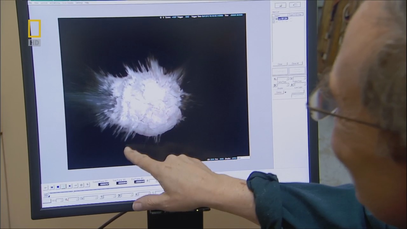
Task: Click the reverse arrow playback button
Action: pos(45,187)
